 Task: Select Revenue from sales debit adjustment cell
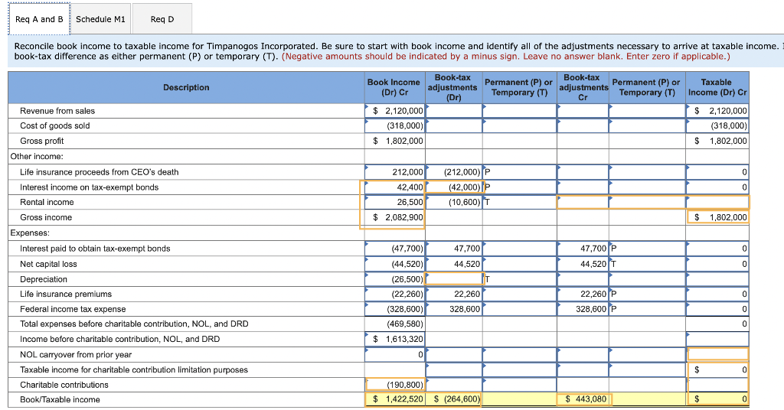[453, 111]
